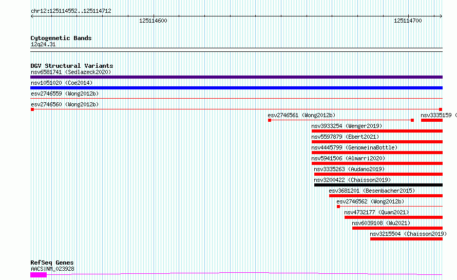Click the nsv5941506 (Almarri2020) label
The image size is (457, 280).
coord(348,158)
